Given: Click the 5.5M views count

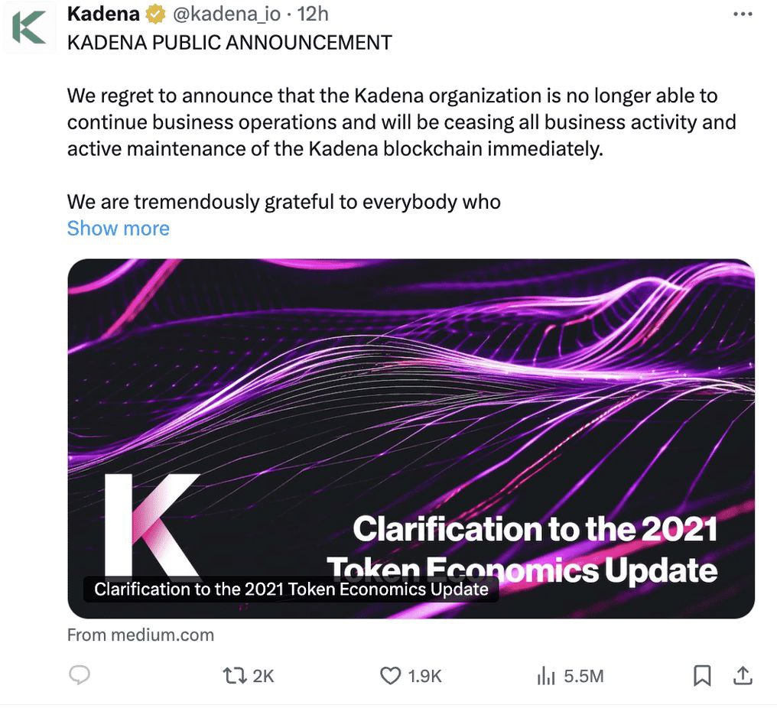Looking at the screenshot, I should coord(584,675).
